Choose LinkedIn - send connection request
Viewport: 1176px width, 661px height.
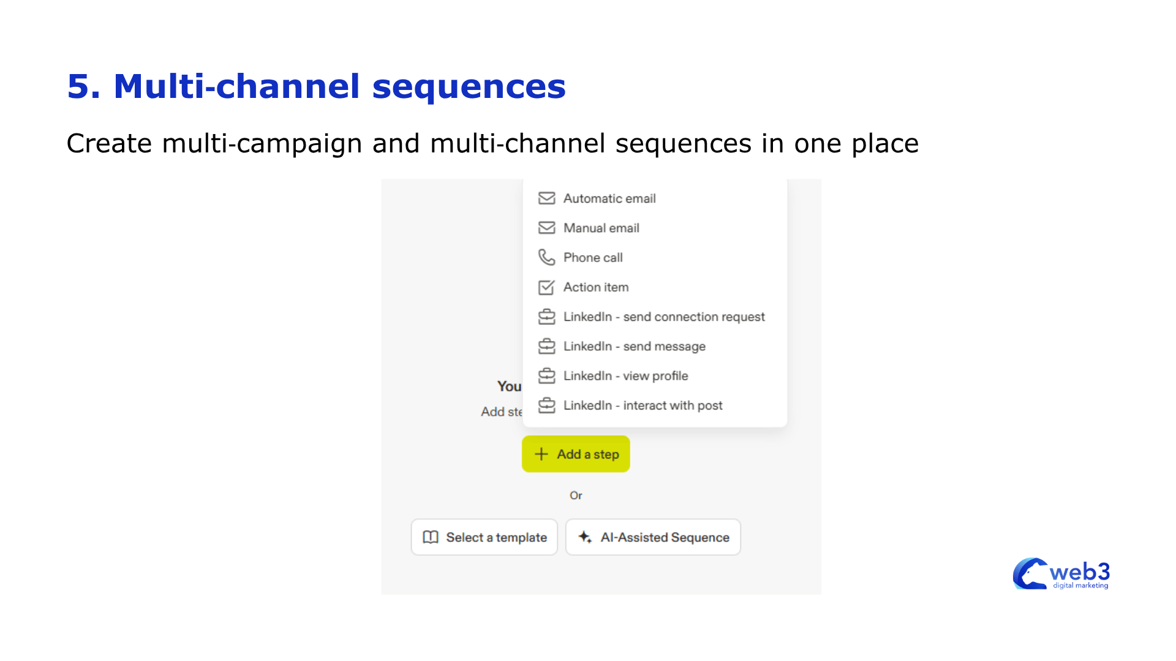pos(664,316)
